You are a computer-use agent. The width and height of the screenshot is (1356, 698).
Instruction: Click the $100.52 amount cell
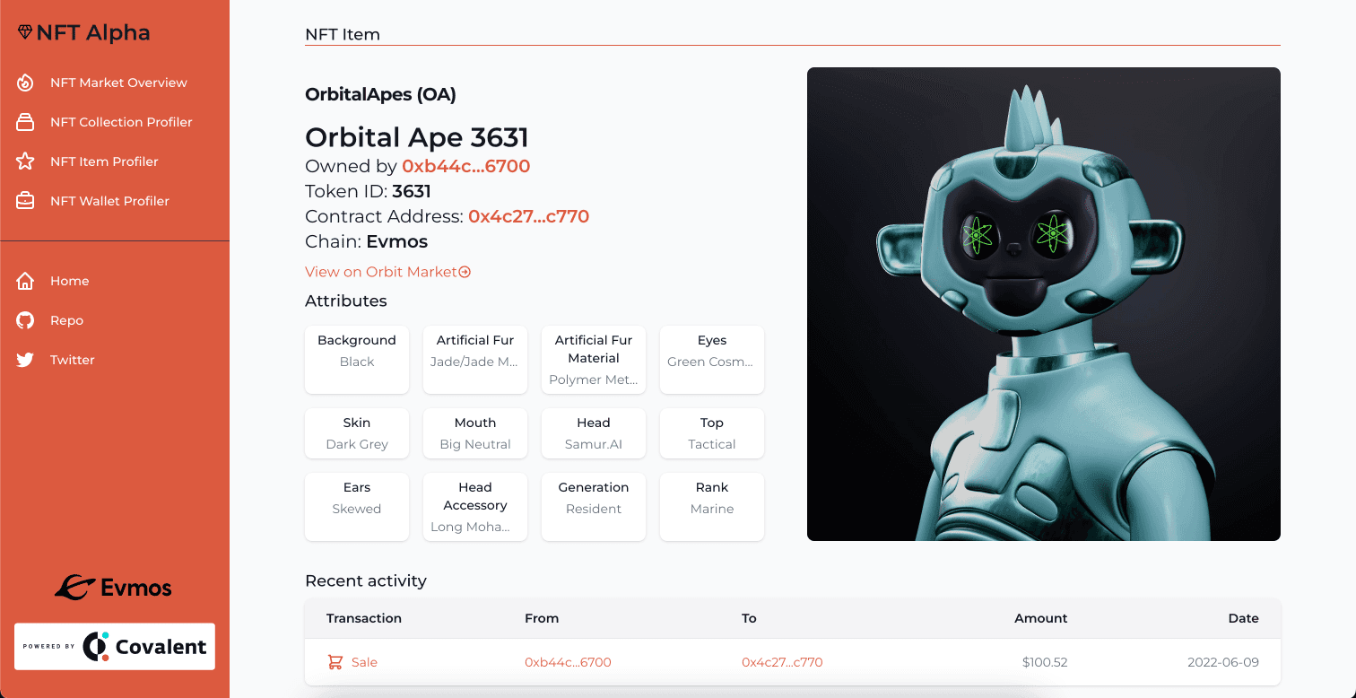[x=1045, y=662]
